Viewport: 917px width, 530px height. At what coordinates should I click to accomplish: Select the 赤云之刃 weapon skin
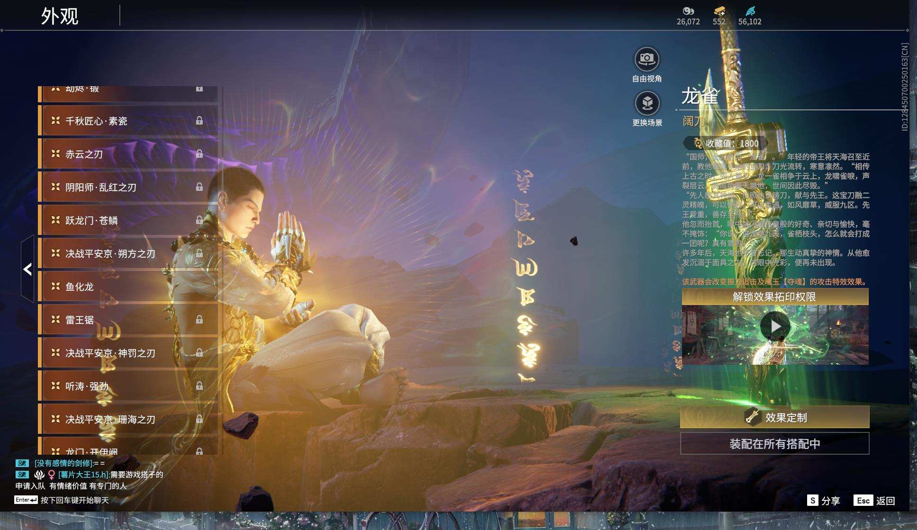click(x=128, y=154)
